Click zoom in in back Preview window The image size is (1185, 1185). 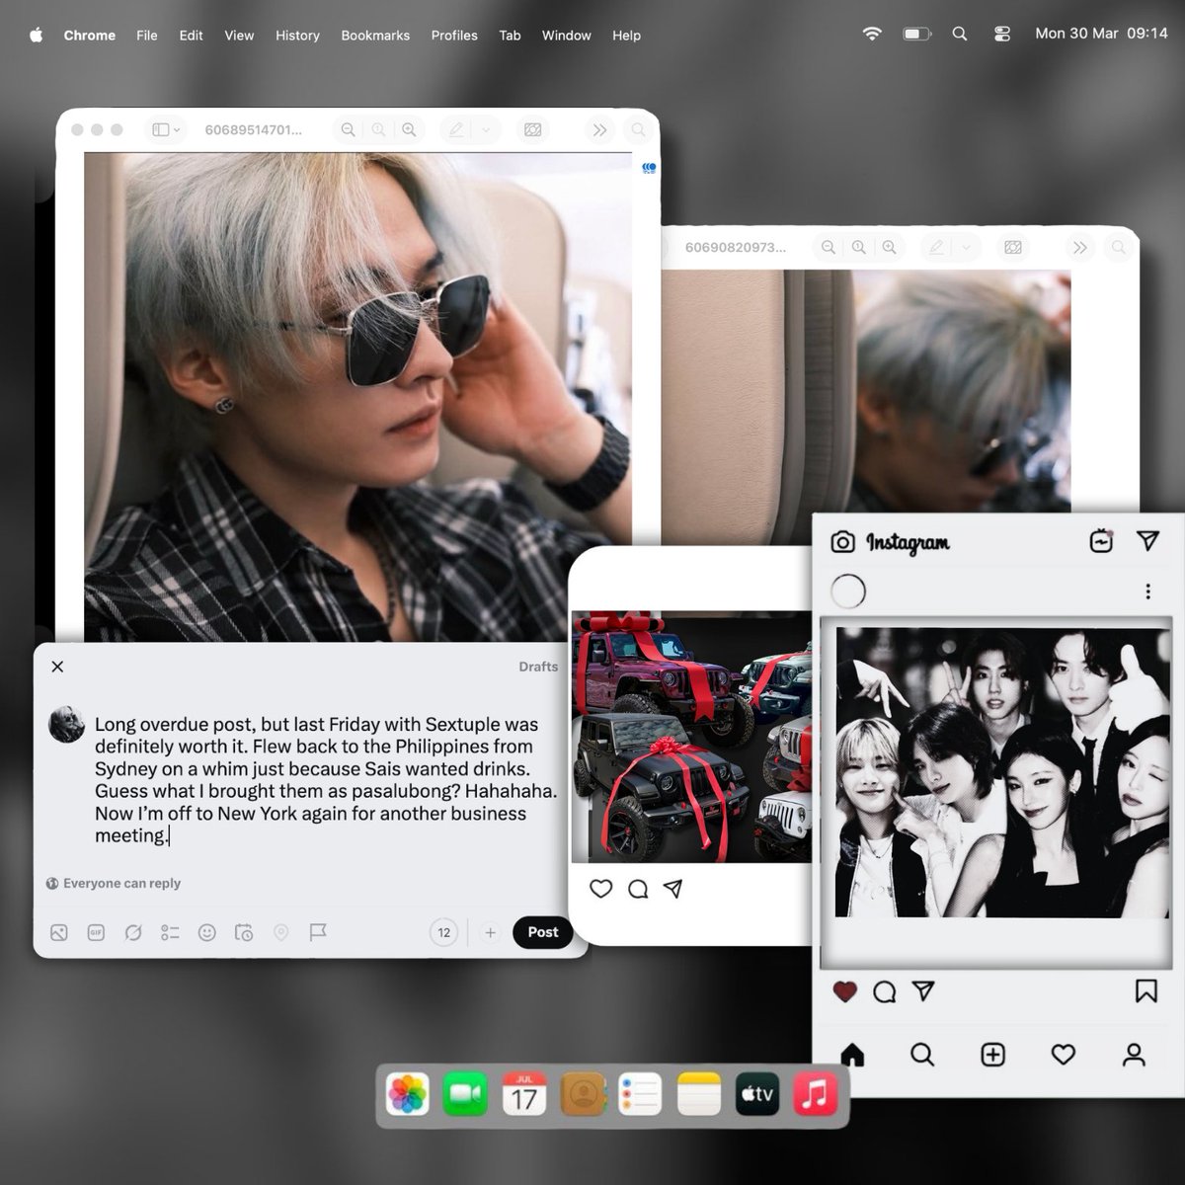coord(890,247)
